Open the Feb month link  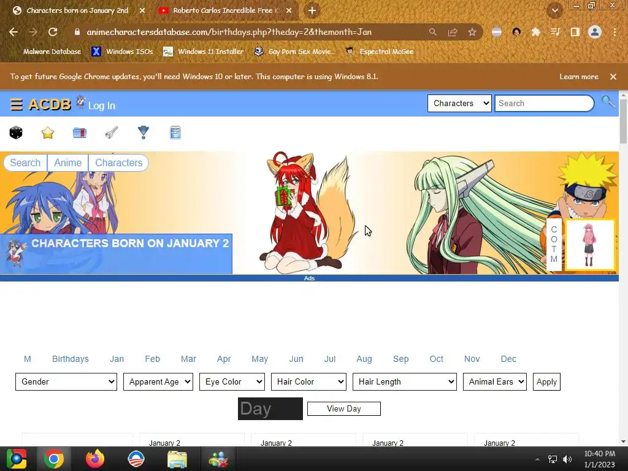pyautogui.click(x=152, y=359)
